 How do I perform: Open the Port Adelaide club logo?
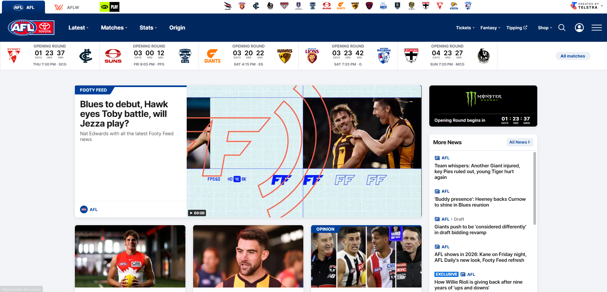(397, 6)
